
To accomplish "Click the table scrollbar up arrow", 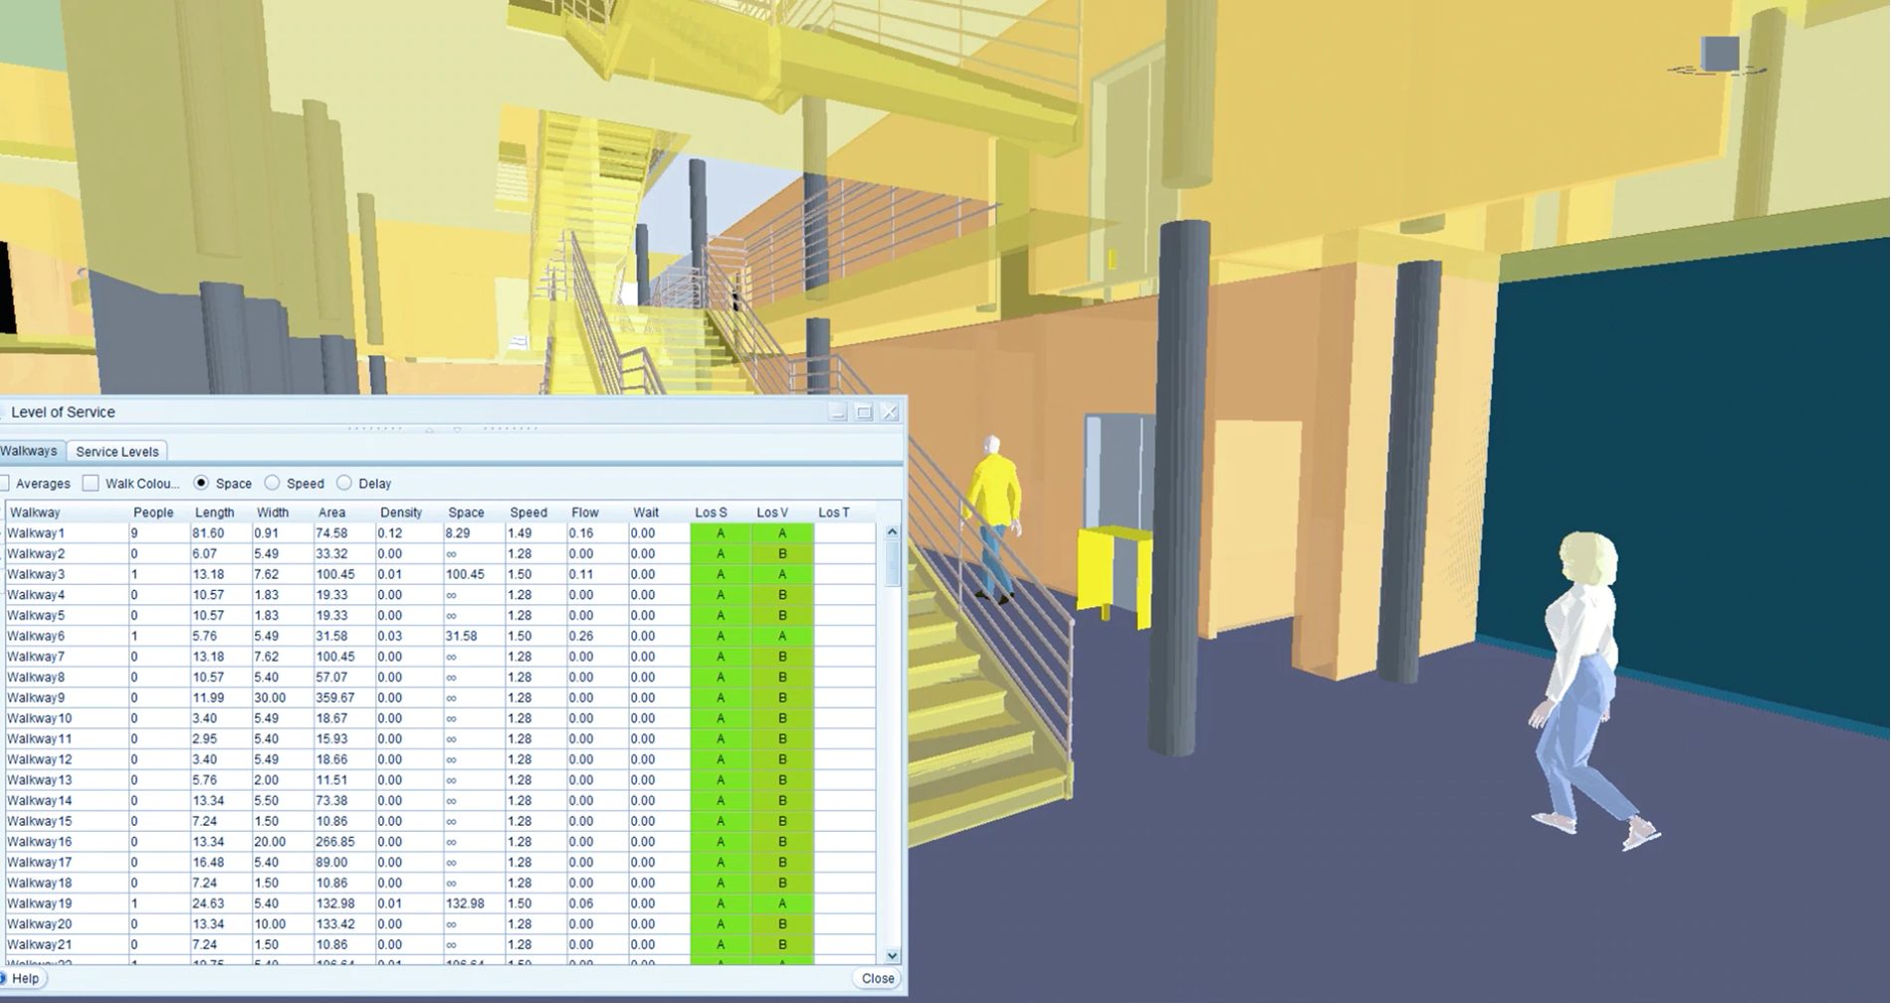I will pyautogui.click(x=892, y=532).
